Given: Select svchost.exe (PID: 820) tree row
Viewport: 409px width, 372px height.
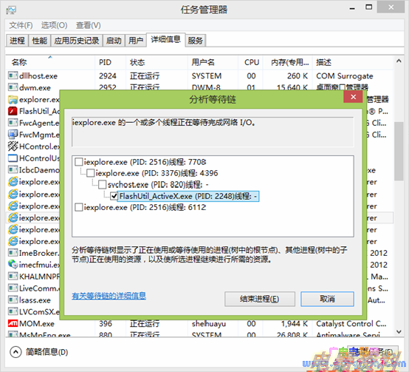Looking at the screenshot, I should point(158,185).
